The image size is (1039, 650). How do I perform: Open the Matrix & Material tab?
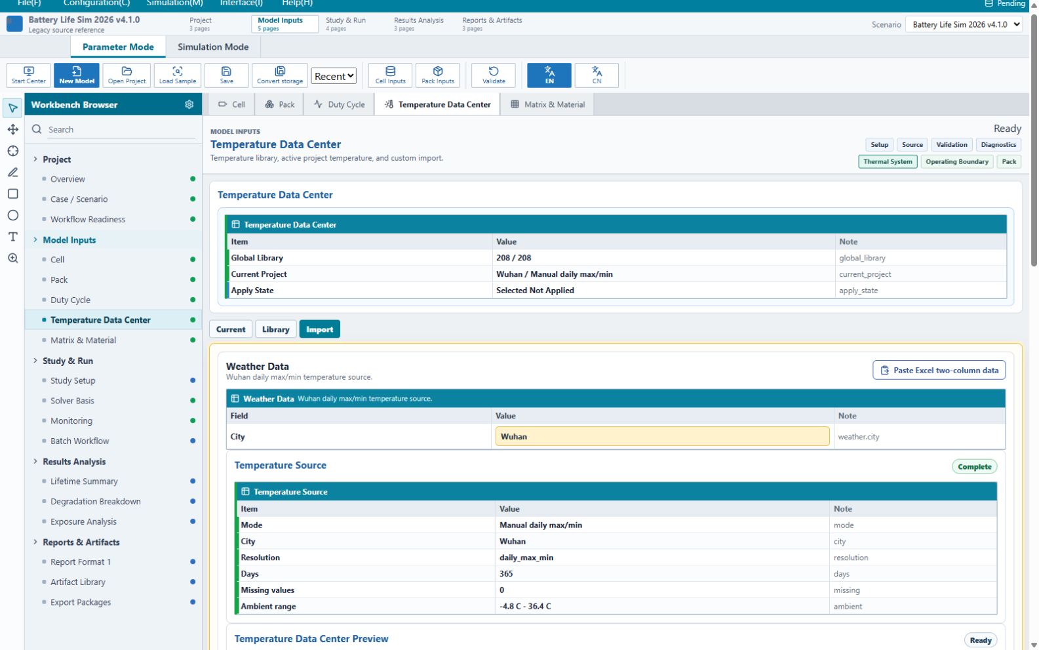coord(548,104)
